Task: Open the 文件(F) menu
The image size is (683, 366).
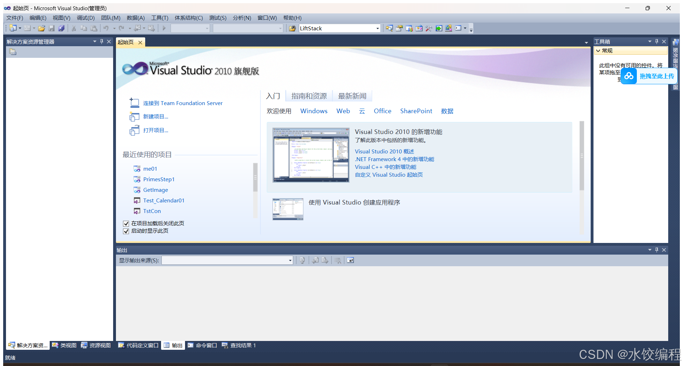Action: [14, 18]
